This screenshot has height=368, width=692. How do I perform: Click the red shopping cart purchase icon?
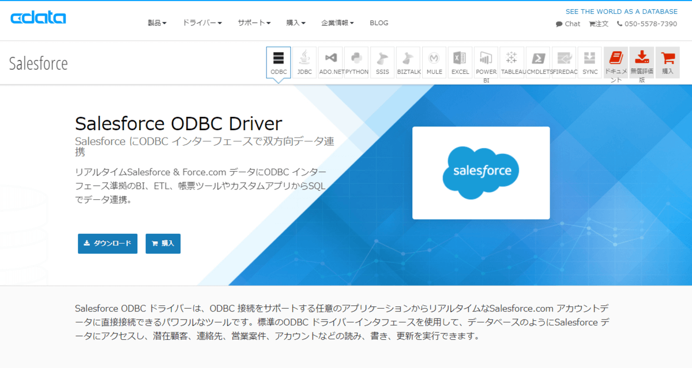point(668,63)
